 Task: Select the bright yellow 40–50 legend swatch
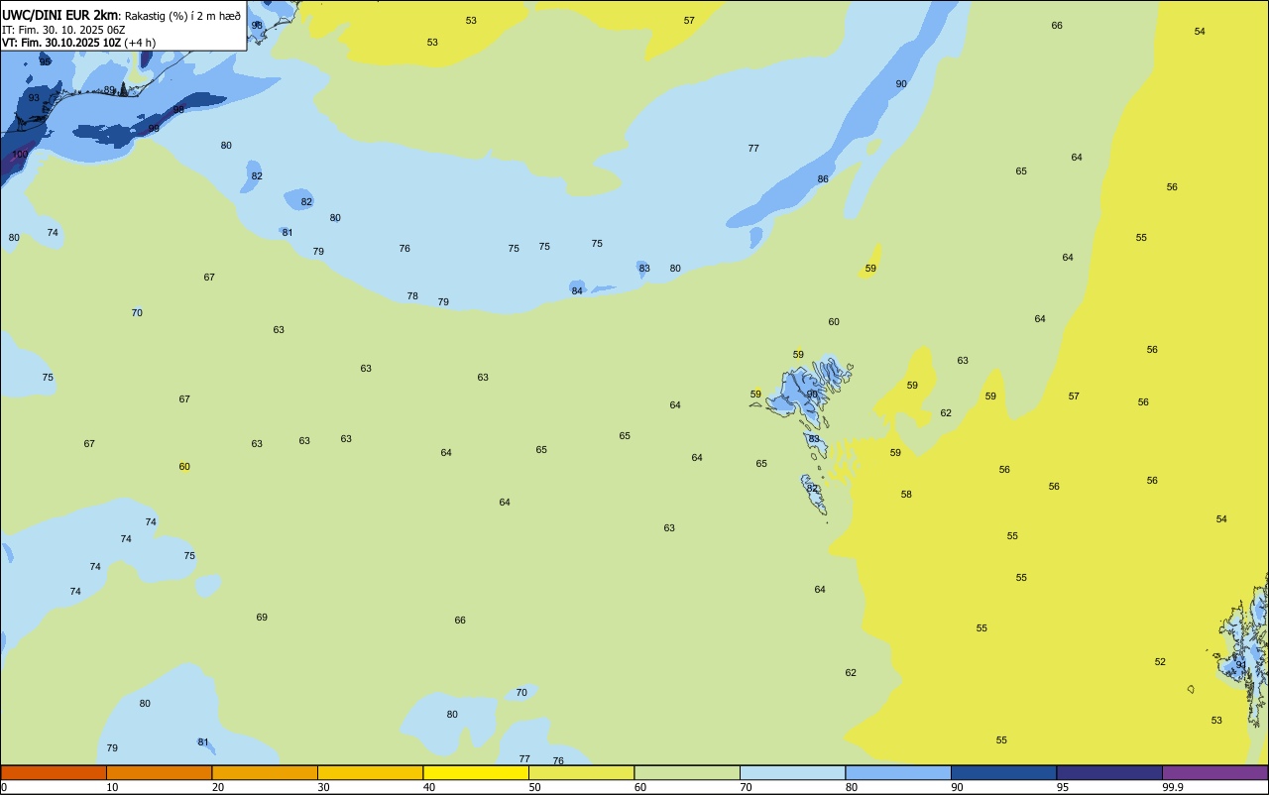coord(476,772)
